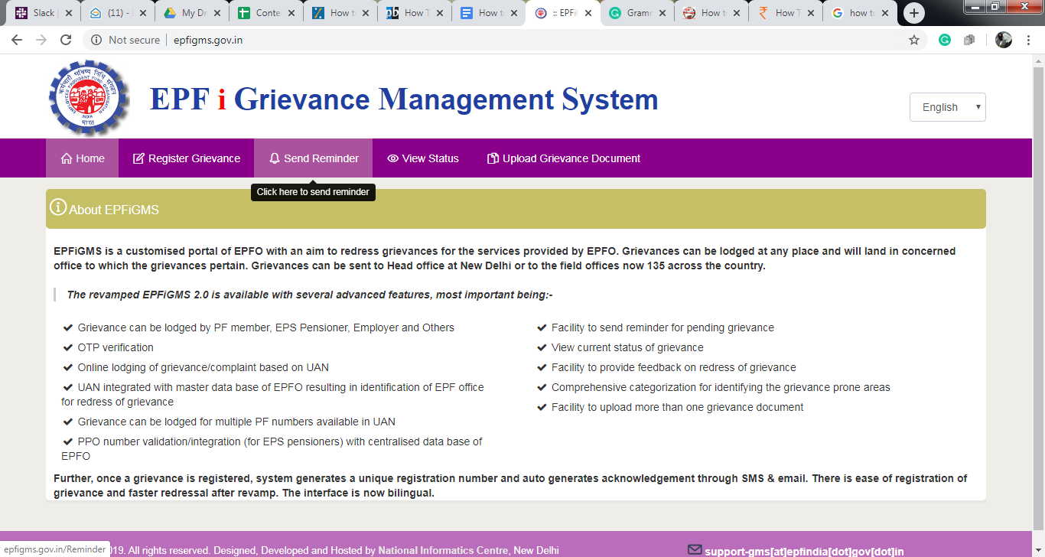This screenshot has height=557, width=1045.
Task: Click 'Online lodging of grievance/complaint based on UAN'
Action: [203, 367]
